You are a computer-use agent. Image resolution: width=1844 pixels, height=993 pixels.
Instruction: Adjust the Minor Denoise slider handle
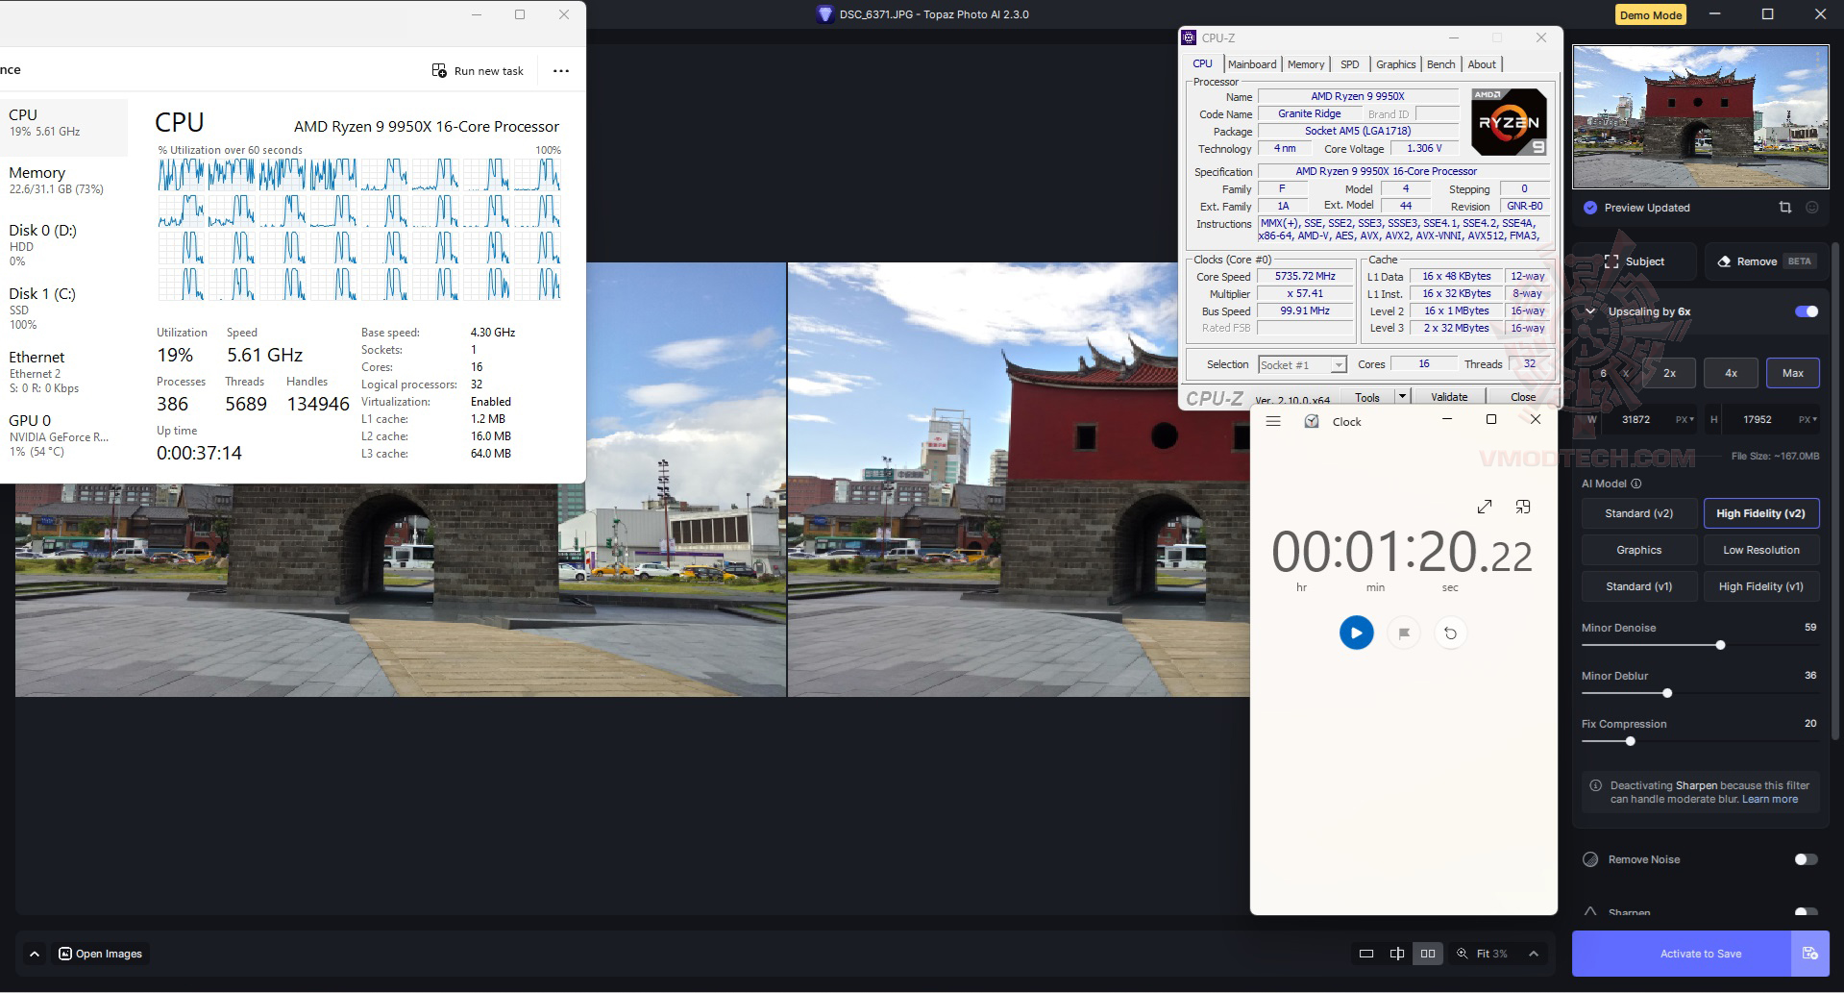click(1720, 645)
